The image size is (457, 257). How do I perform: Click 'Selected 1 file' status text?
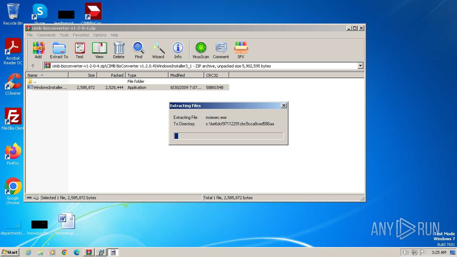coord(69,198)
